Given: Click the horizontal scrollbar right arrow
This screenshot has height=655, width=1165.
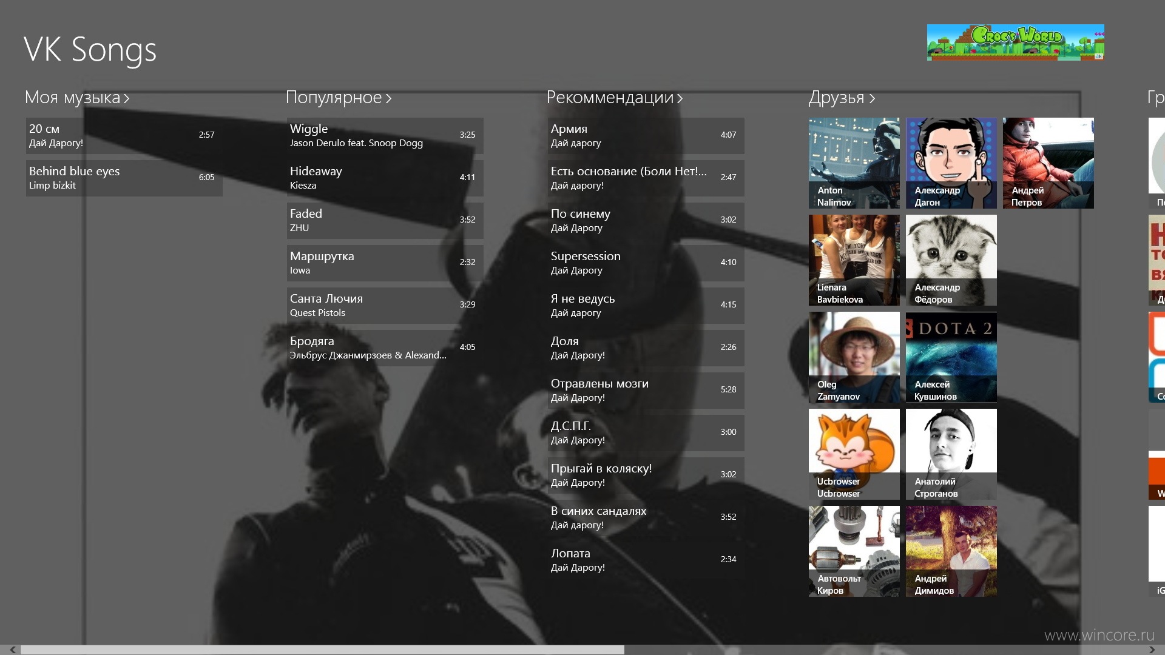Looking at the screenshot, I should (x=1152, y=650).
